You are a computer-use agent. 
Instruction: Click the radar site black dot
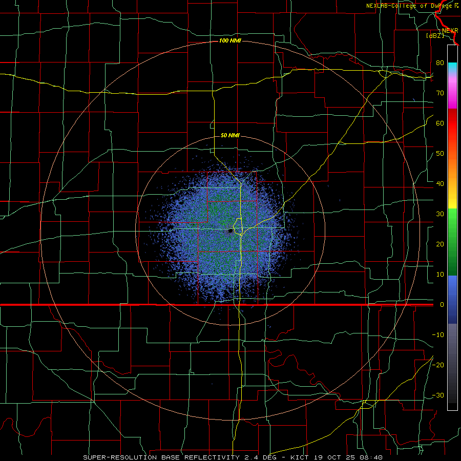pos(230,231)
